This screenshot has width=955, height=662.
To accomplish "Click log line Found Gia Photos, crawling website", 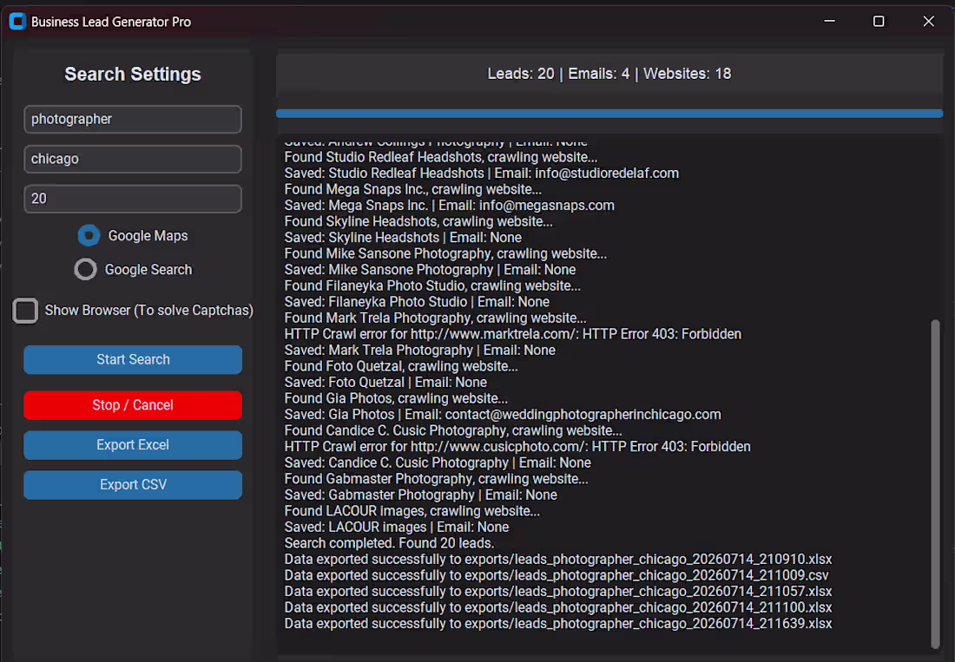I will pyautogui.click(x=396, y=398).
